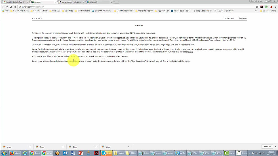Open the green extension icon in Chrome toolbar
278x156 pixels.
point(266,7)
